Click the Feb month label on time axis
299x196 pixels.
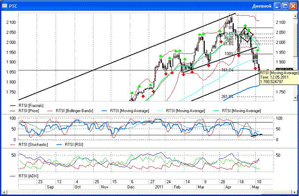177,187
